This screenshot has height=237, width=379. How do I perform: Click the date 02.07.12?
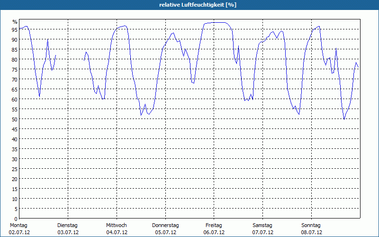pos(19,233)
